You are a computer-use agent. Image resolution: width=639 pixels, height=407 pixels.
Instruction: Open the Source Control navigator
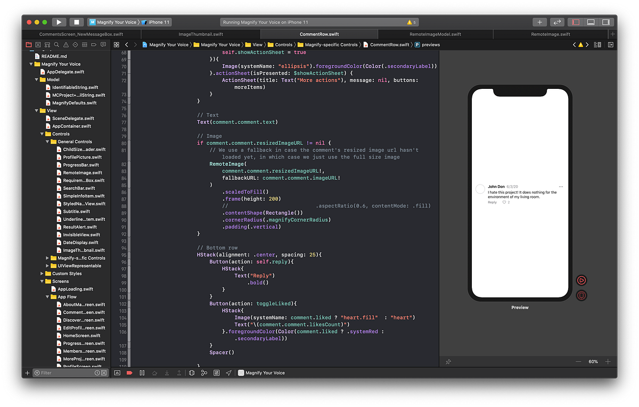pos(38,45)
